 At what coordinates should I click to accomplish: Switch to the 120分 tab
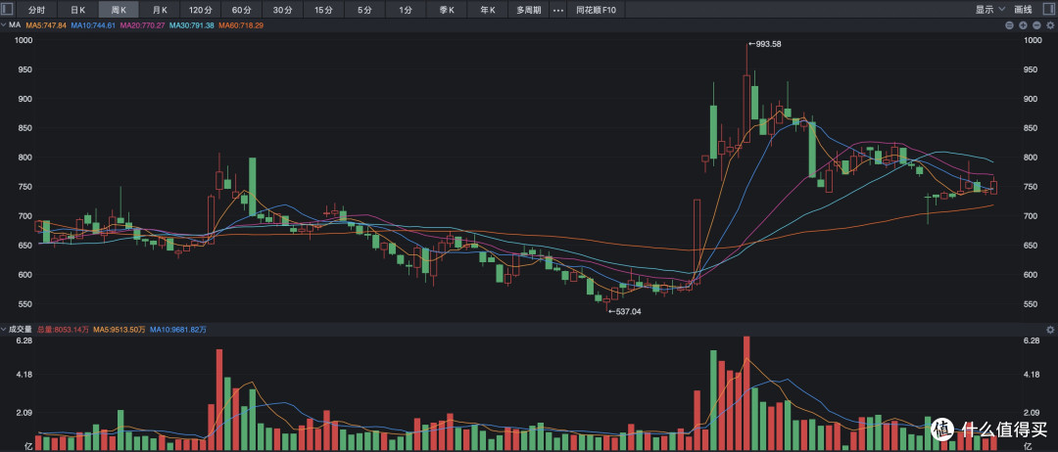[x=201, y=10]
